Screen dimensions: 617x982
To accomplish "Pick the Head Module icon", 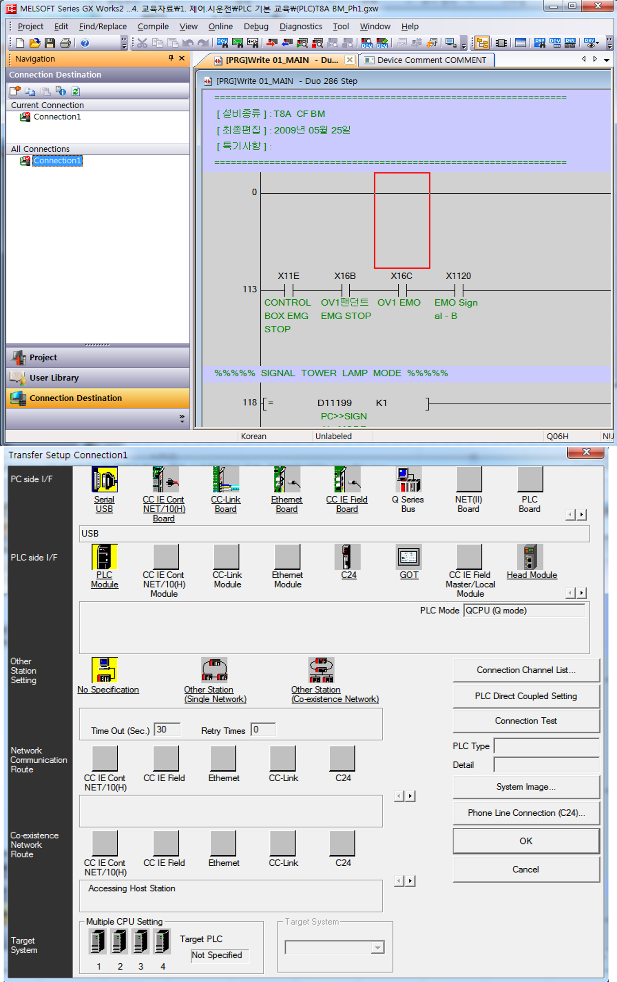I will point(530,556).
